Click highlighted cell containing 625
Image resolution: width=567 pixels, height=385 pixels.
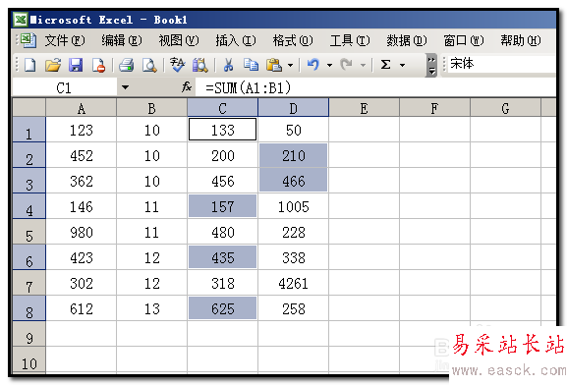tap(222, 308)
